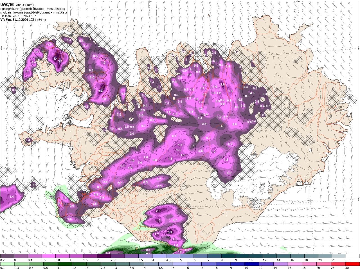
Task: Select the palest green swatch after 0.1
Action: pos(7,264)
